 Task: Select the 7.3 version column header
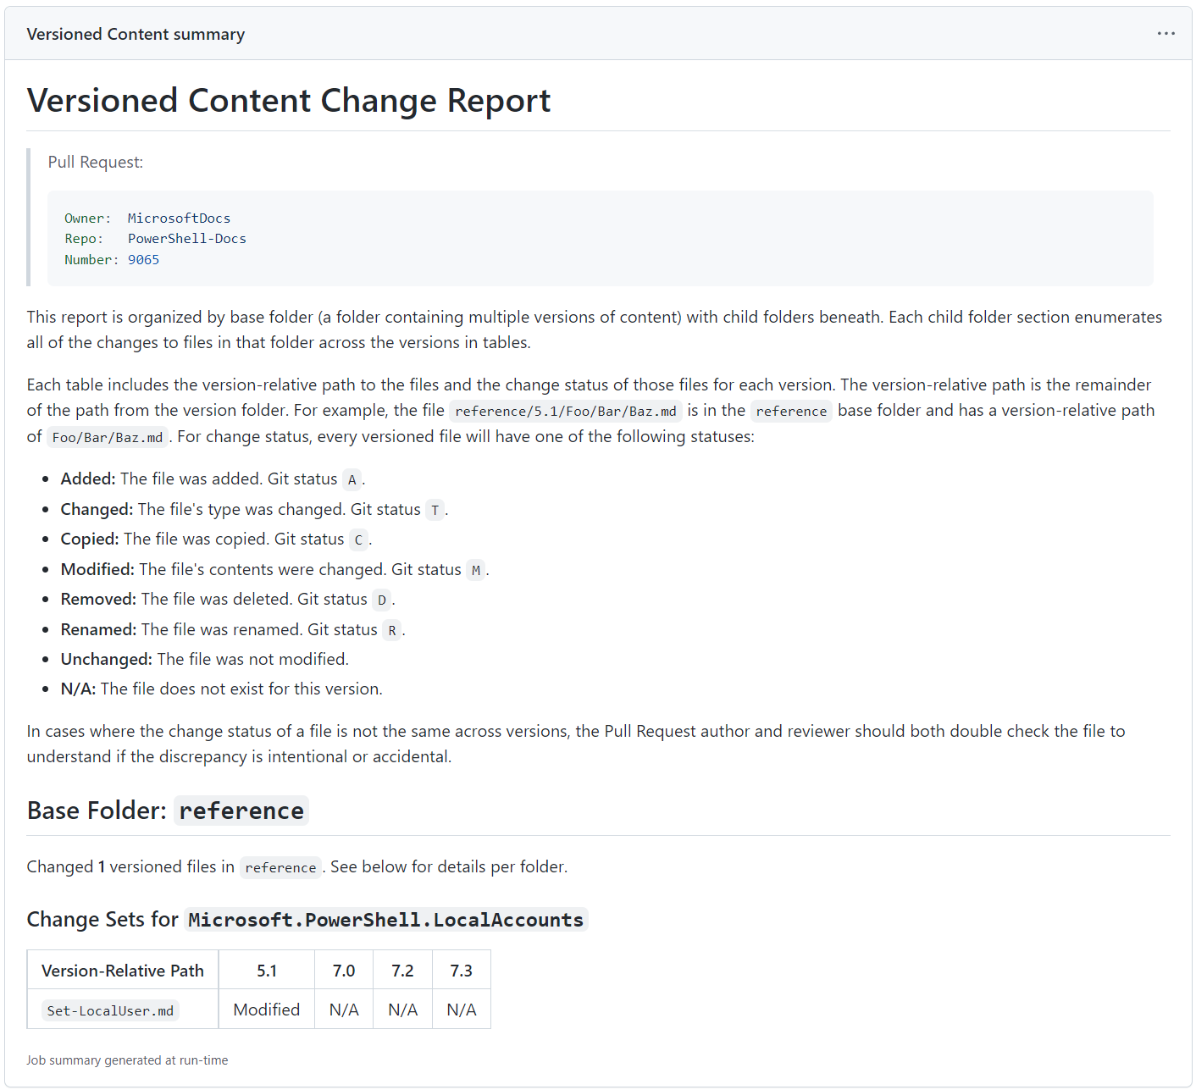pyautogui.click(x=461, y=969)
